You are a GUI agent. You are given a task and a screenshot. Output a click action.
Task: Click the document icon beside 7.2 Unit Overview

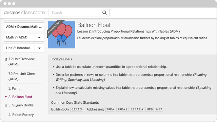pyautogui.click(x=6, y=59)
